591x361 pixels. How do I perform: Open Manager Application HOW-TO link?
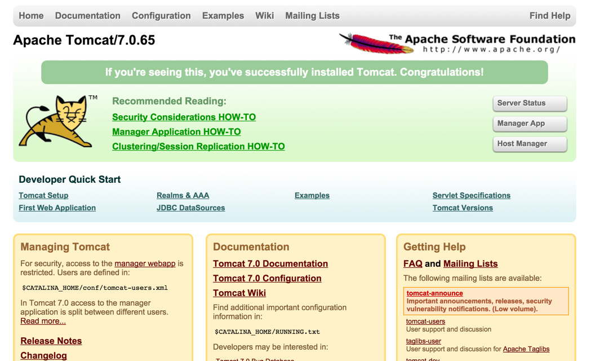[x=176, y=132]
